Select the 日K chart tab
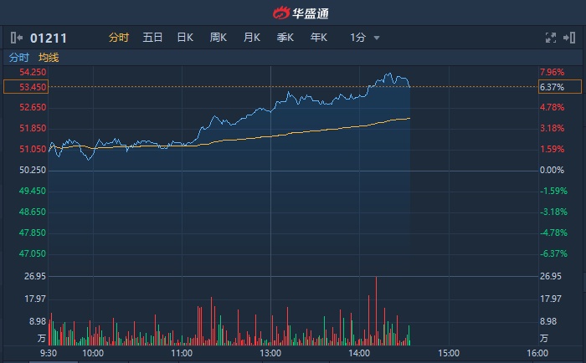This screenshot has width=586, height=363. tap(185, 38)
